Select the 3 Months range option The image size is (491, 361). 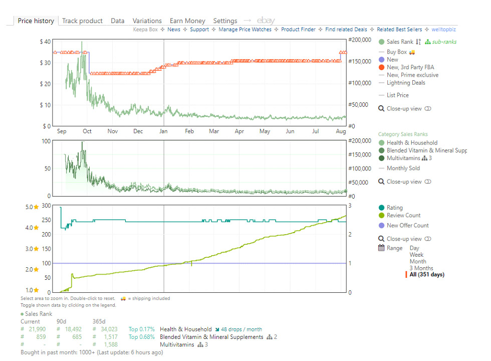tap(421, 268)
